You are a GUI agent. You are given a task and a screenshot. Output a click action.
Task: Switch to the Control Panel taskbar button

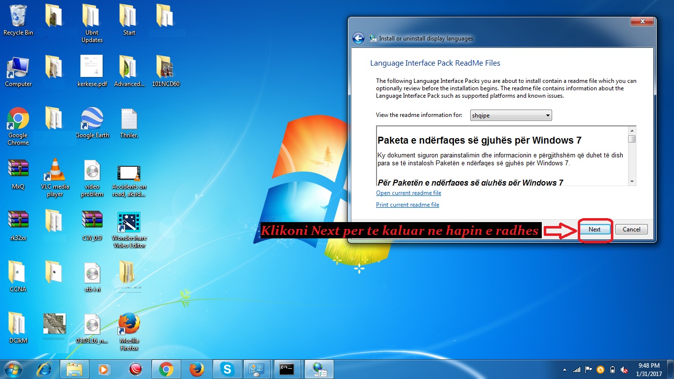[258, 369]
